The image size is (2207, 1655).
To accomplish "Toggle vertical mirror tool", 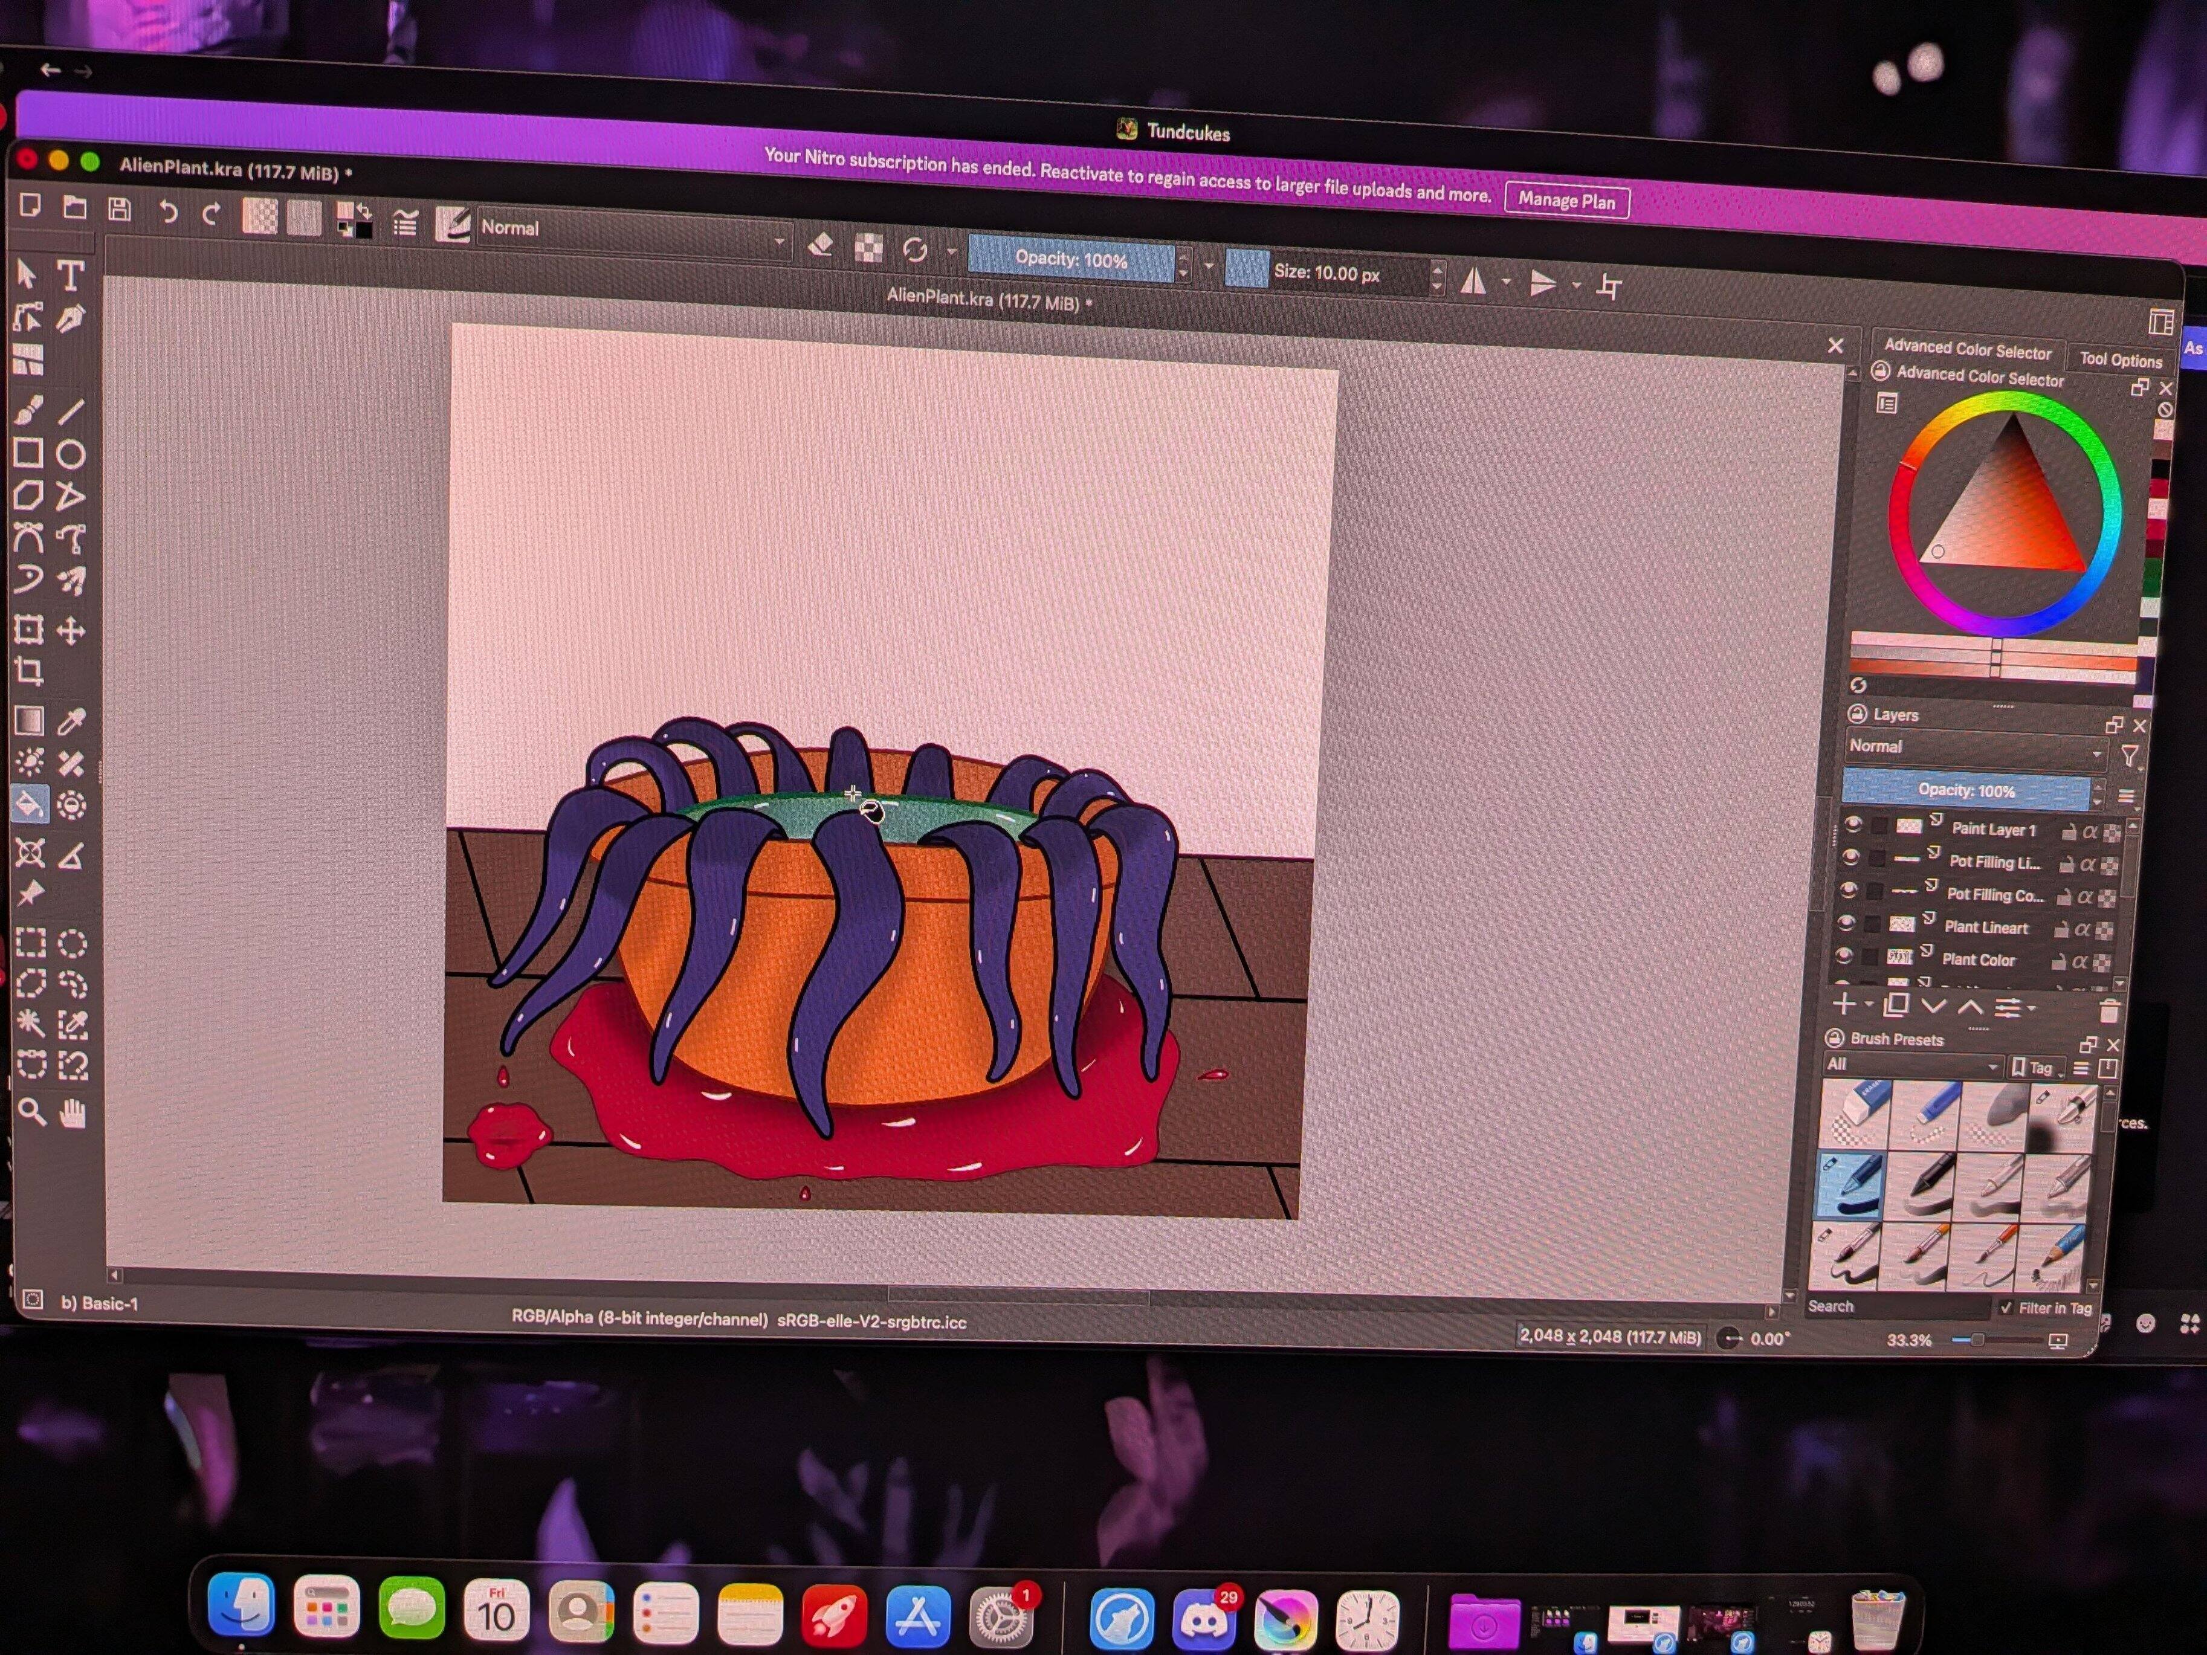I will (1542, 285).
